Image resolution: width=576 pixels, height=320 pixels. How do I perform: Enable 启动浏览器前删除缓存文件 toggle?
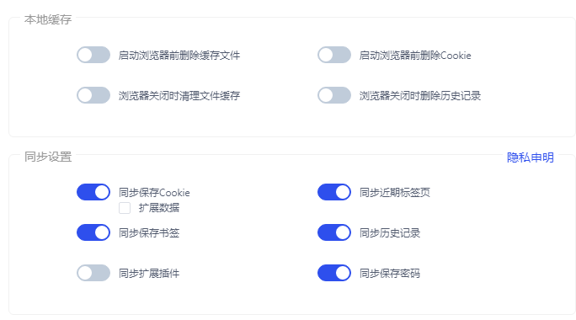(x=93, y=55)
